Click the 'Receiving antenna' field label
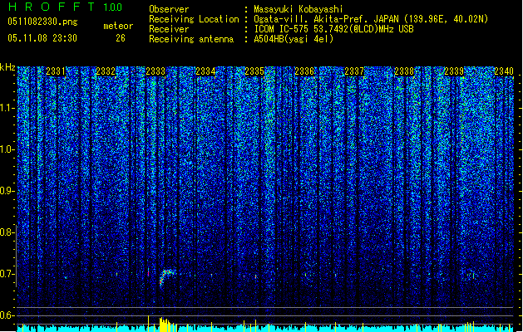Viewport: 523px width, 332px height. pos(191,39)
